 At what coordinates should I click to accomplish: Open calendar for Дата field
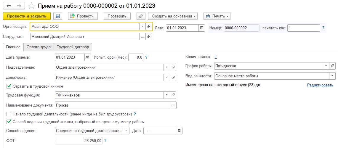[x=201, y=28]
